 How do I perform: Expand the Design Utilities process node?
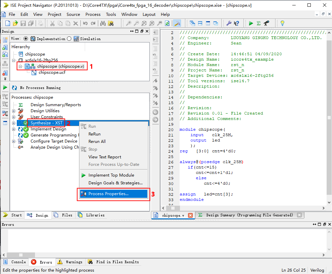(14, 111)
